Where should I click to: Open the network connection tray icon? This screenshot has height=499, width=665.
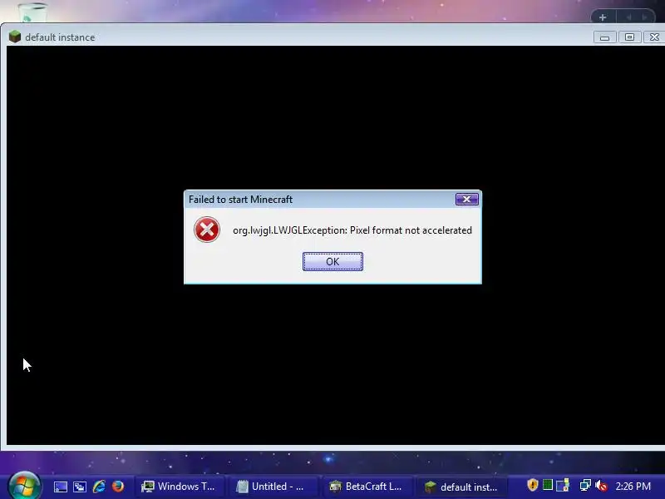click(x=585, y=485)
